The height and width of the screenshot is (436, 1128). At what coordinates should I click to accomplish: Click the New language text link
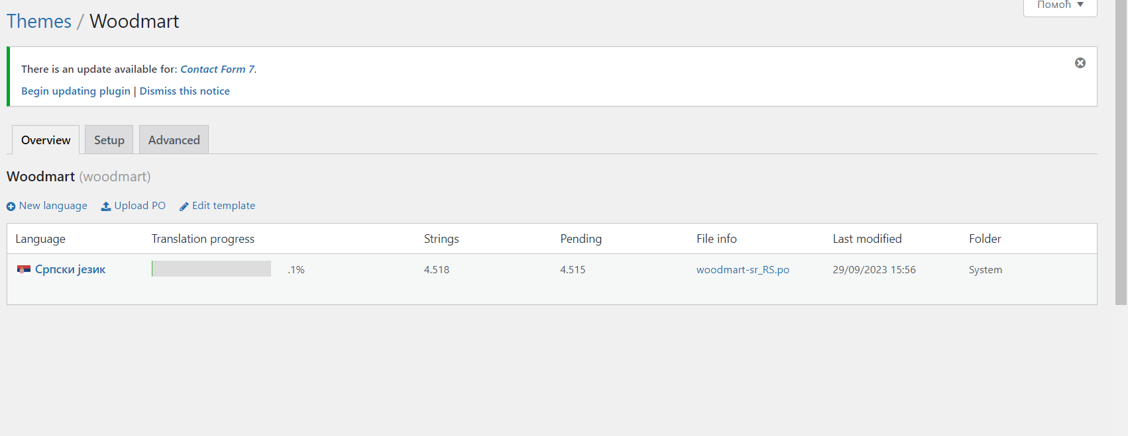[x=53, y=206]
